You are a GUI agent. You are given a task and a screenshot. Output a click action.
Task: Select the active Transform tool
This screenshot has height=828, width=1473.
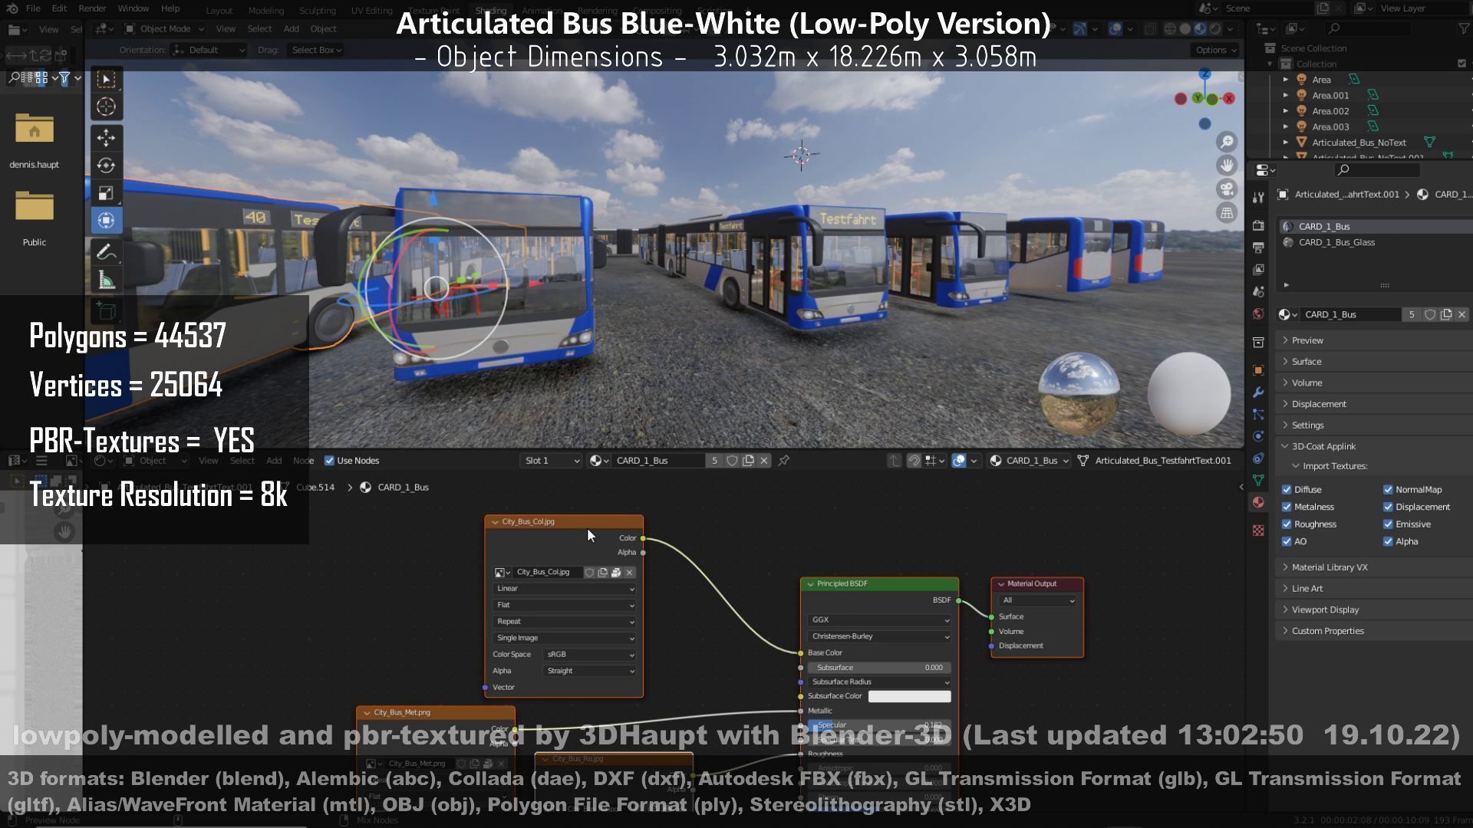click(107, 220)
